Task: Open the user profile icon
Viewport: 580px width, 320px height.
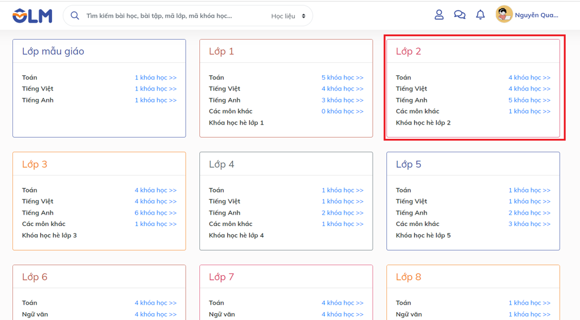Action: point(439,15)
